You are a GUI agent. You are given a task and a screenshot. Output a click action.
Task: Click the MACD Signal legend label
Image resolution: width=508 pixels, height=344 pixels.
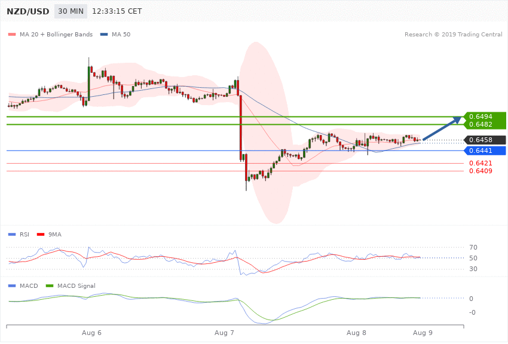[76, 285]
